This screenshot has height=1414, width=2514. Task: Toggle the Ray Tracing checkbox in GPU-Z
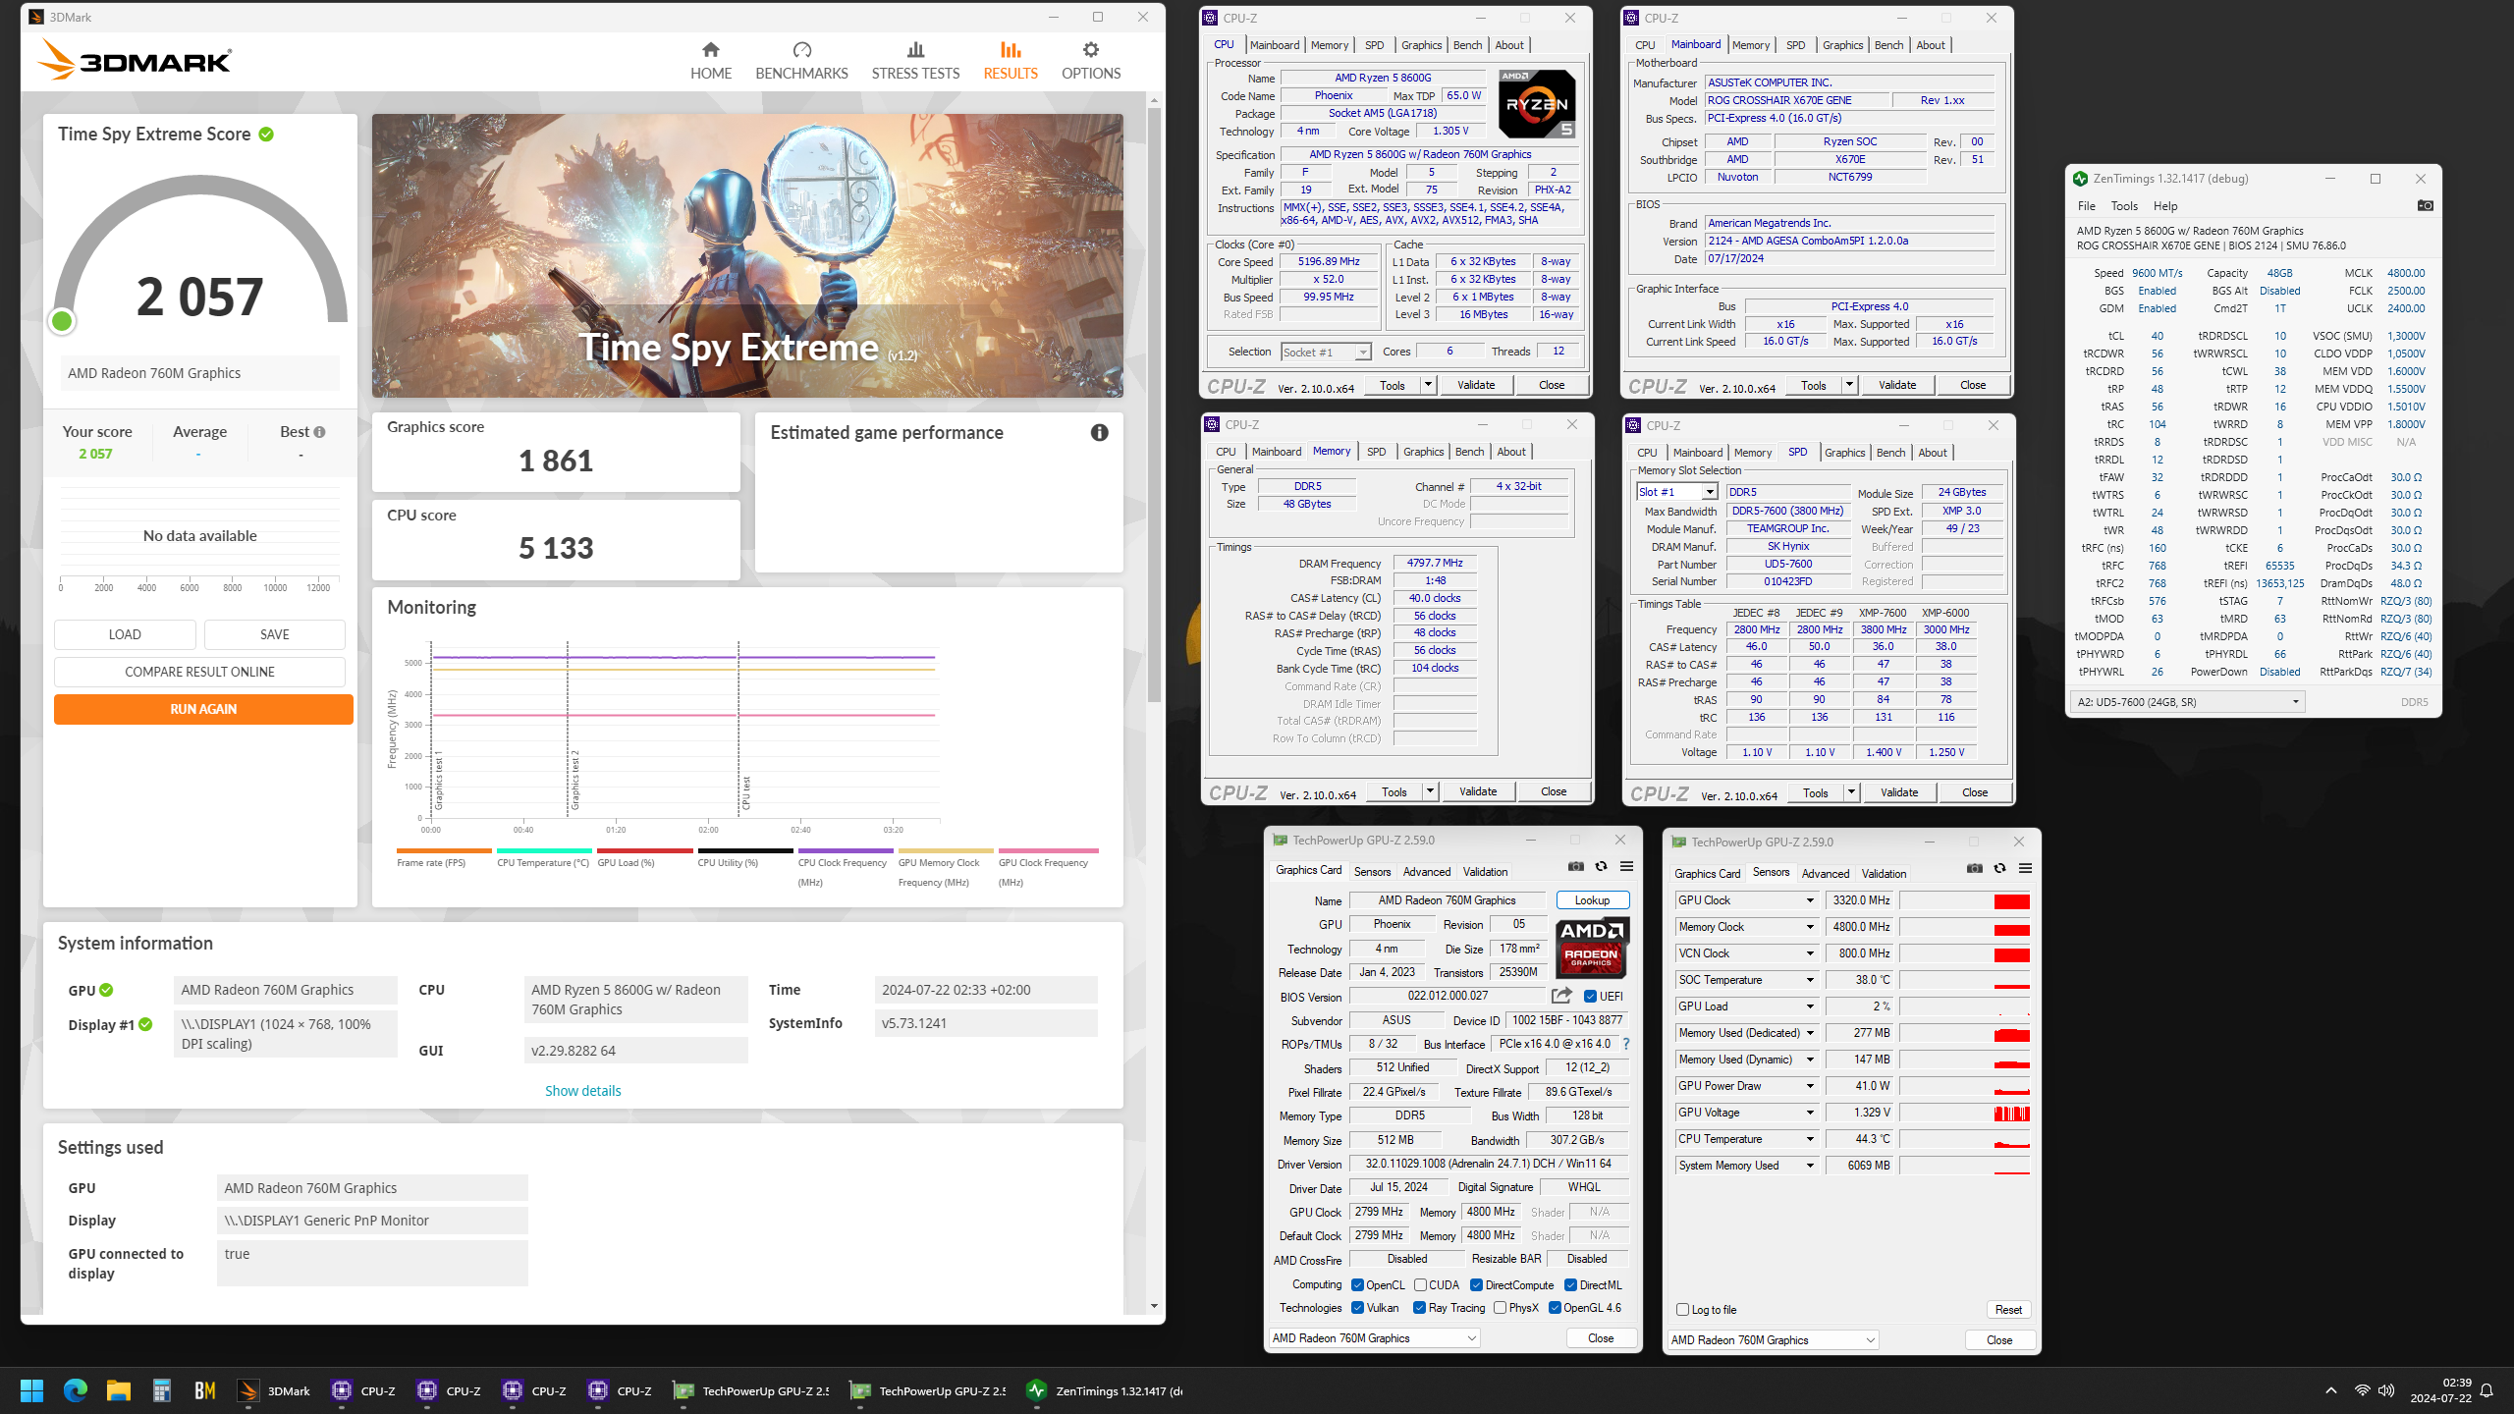[x=1419, y=1307]
